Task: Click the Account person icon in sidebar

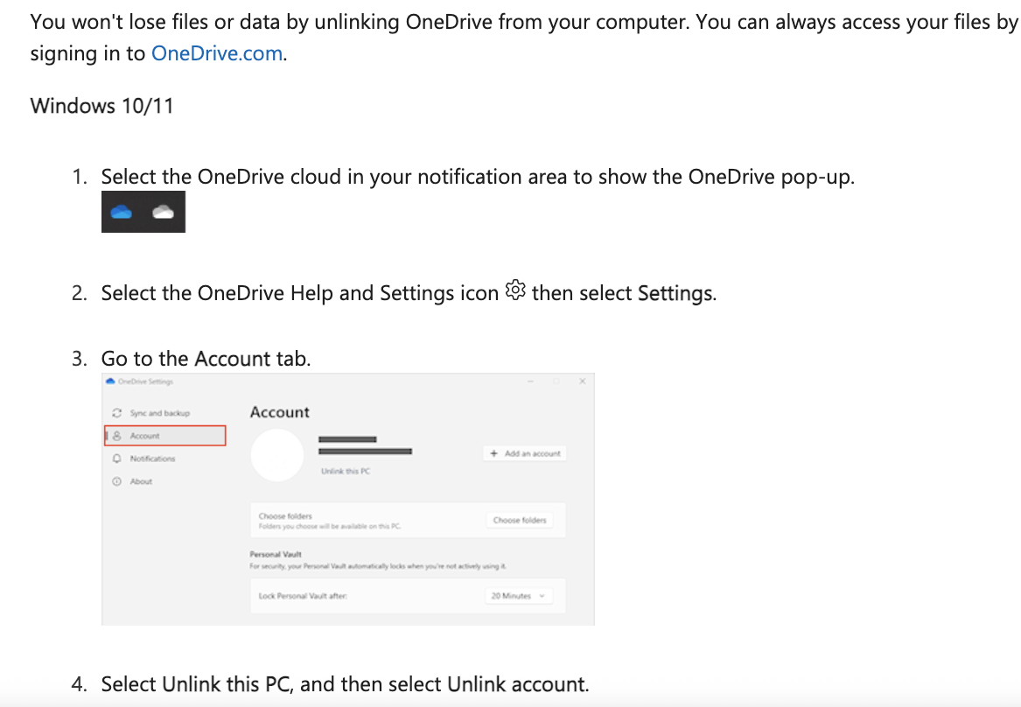Action: click(116, 436)
